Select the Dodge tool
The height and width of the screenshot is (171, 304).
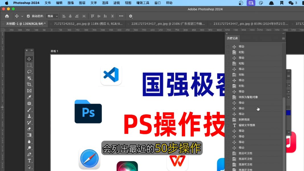pos(29,148)
